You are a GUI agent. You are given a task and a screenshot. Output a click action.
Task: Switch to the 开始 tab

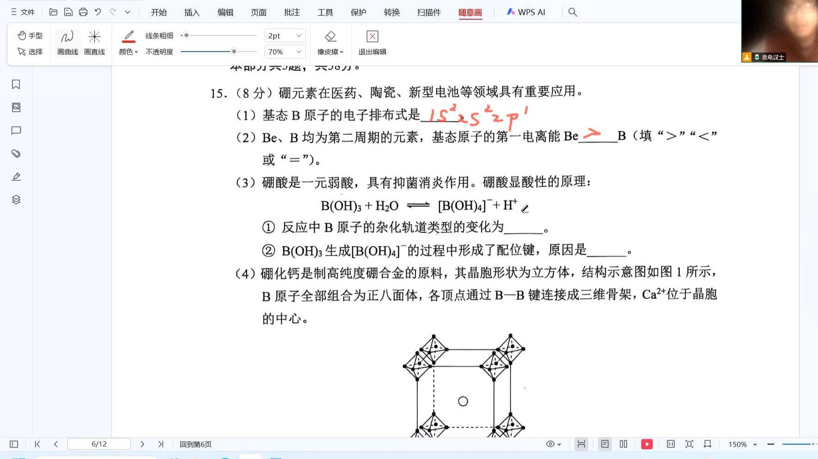pos(159,12)
